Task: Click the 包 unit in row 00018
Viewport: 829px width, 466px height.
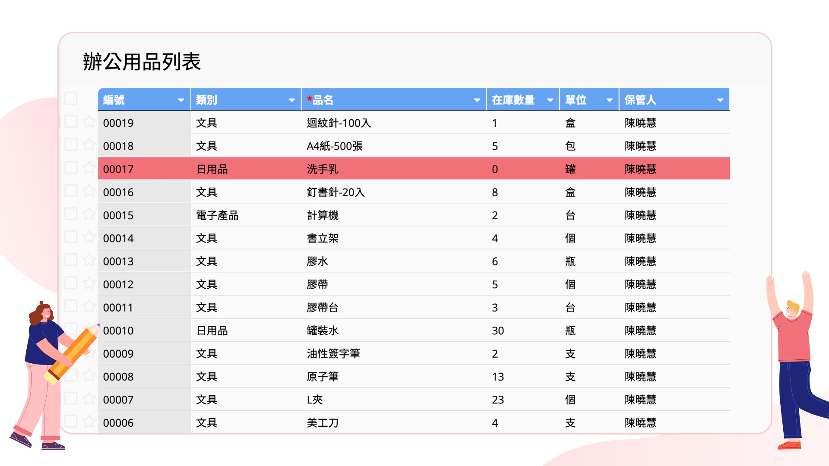Action: [570, 146]
